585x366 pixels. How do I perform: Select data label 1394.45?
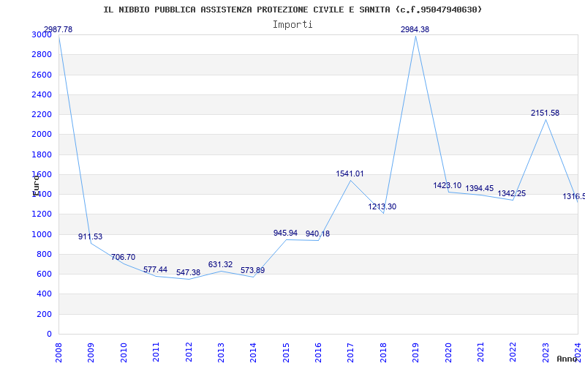480,188
